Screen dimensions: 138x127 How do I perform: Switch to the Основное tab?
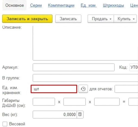pyautogui.click(x=14, y=5)
